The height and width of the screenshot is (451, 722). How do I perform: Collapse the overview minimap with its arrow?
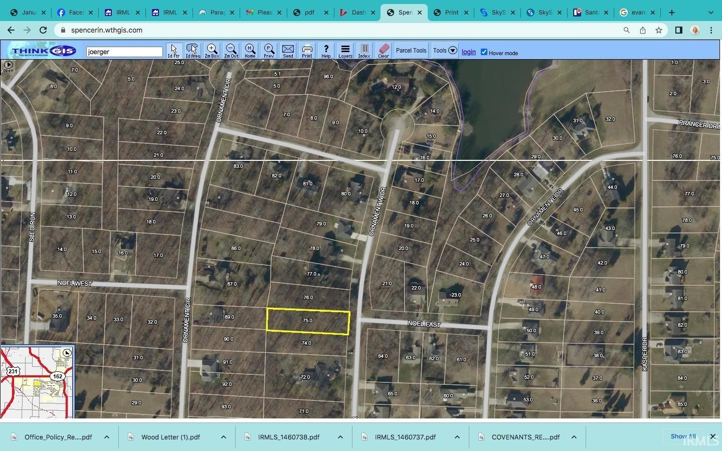coord(67,353)
